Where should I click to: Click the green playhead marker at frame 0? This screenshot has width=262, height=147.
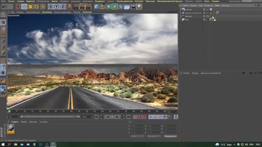point(9,111)
